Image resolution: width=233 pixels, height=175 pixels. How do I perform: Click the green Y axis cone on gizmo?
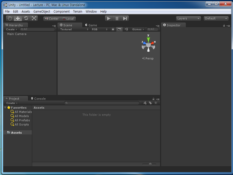pos(148,40)
